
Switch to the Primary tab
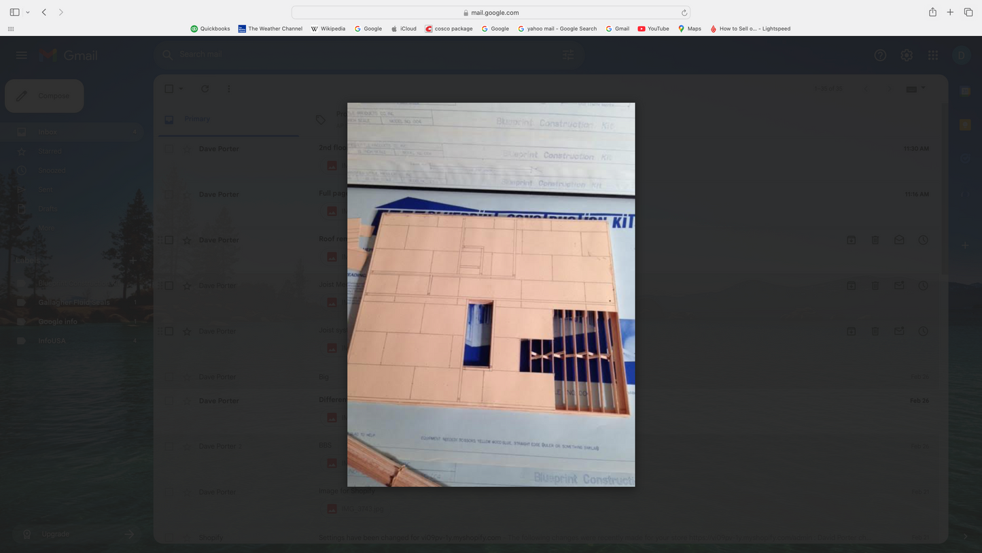[x=196, y=118]
